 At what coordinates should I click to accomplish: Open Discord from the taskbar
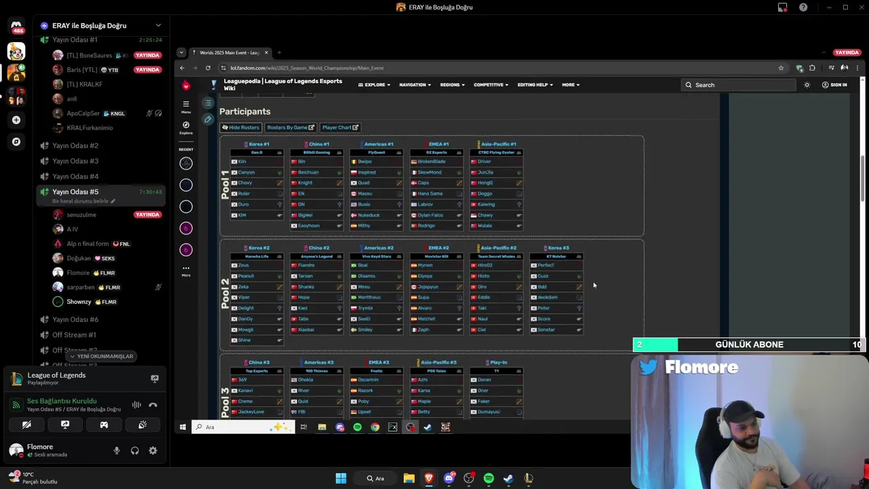449,478
